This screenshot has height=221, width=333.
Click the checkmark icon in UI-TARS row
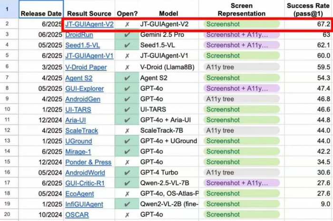pyautogui.click(x=127, y=109)
